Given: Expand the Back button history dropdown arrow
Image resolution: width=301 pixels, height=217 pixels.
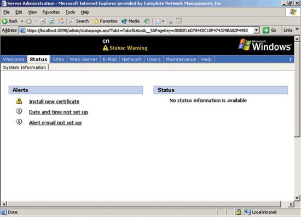Looking at the screenshot, I should pyautogui.click(x=22, y=21).
